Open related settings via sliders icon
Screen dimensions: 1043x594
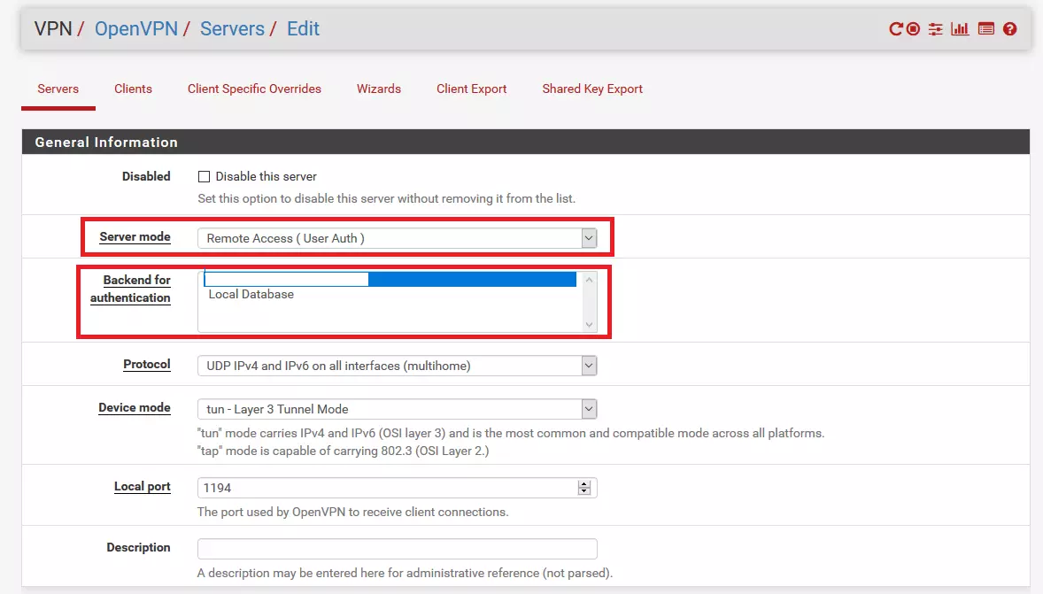[935, 28]
